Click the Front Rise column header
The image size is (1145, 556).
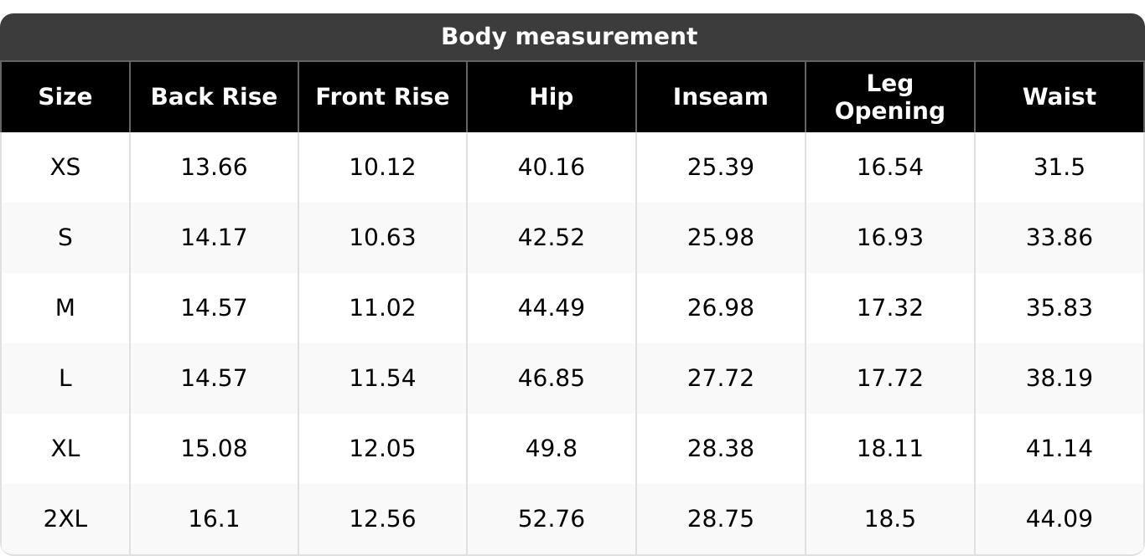point(382,97)
